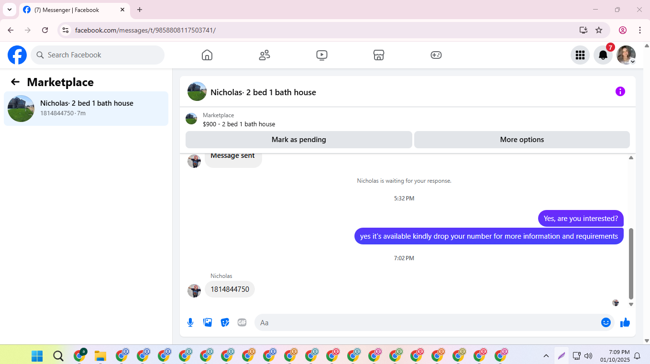Click the Marketplace heading in the left panel
Viewport: 650px width, 364px height.
pos(60,82)
